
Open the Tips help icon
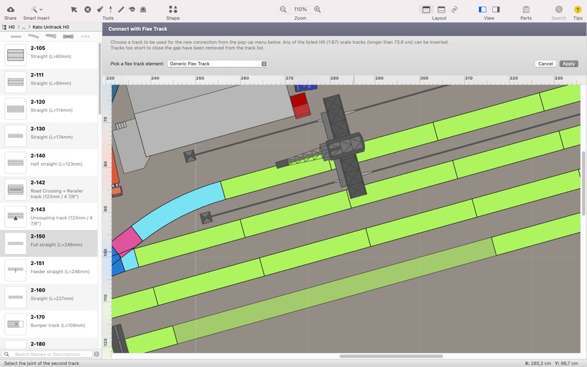[577, 9]
